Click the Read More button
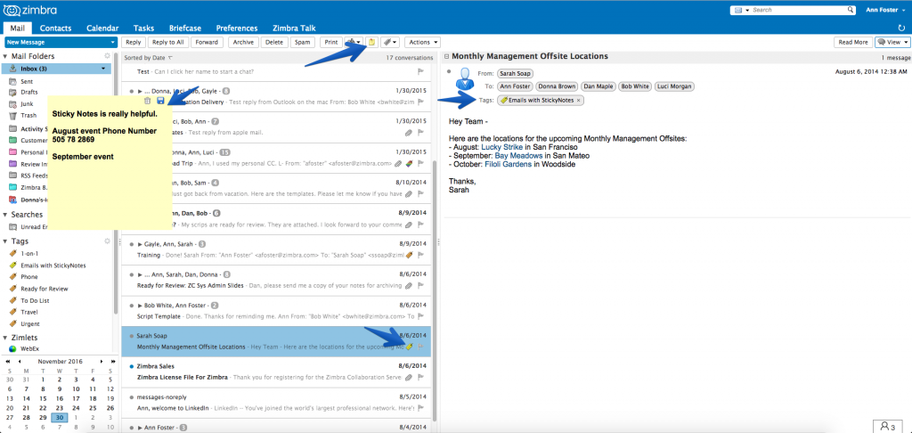Viewport: 912px width, 433px height. pos(853,42)
